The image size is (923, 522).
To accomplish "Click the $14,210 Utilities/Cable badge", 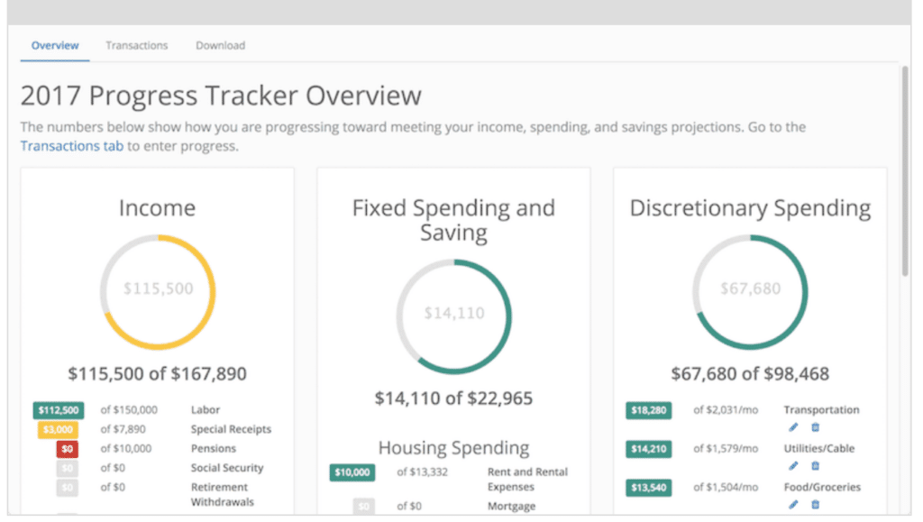I will pos(648,449).
